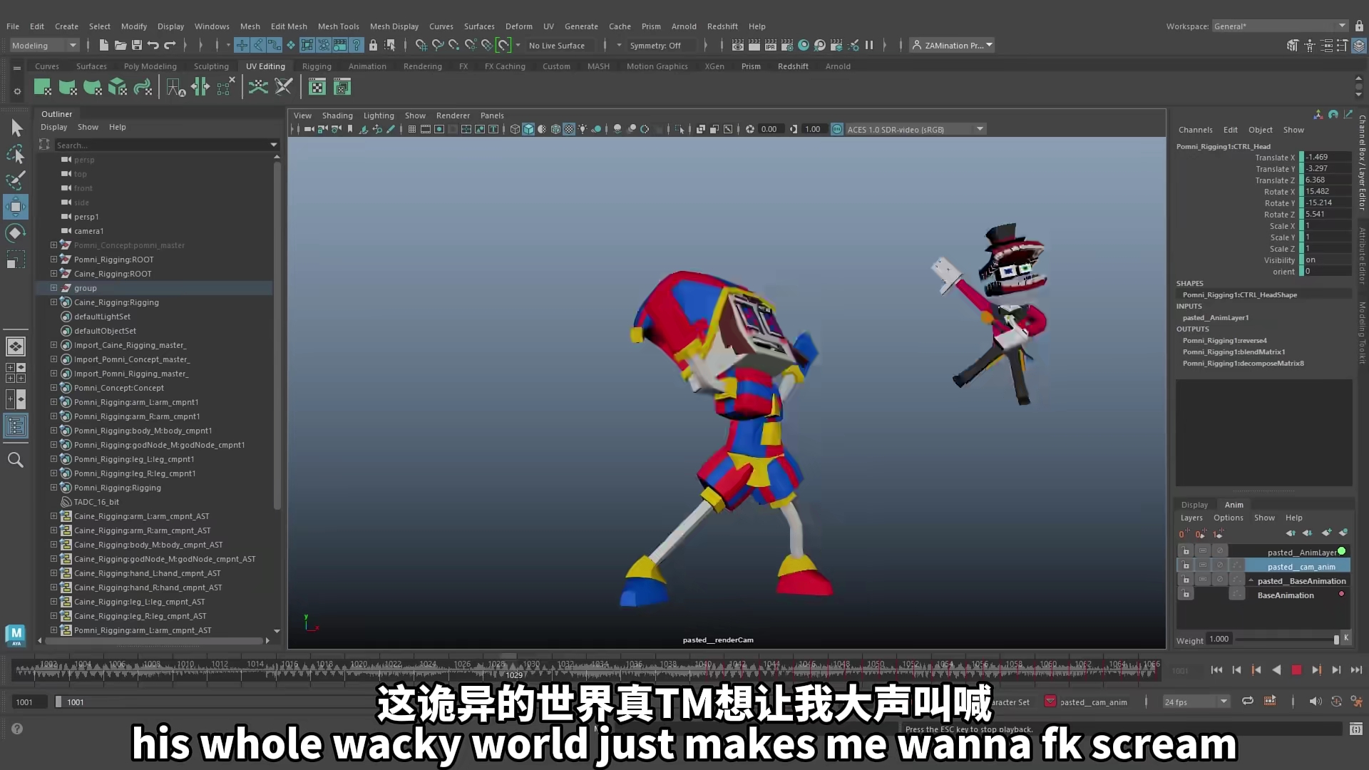
Task: Click Planar mapping shelf icon
Action: (43, 88)
